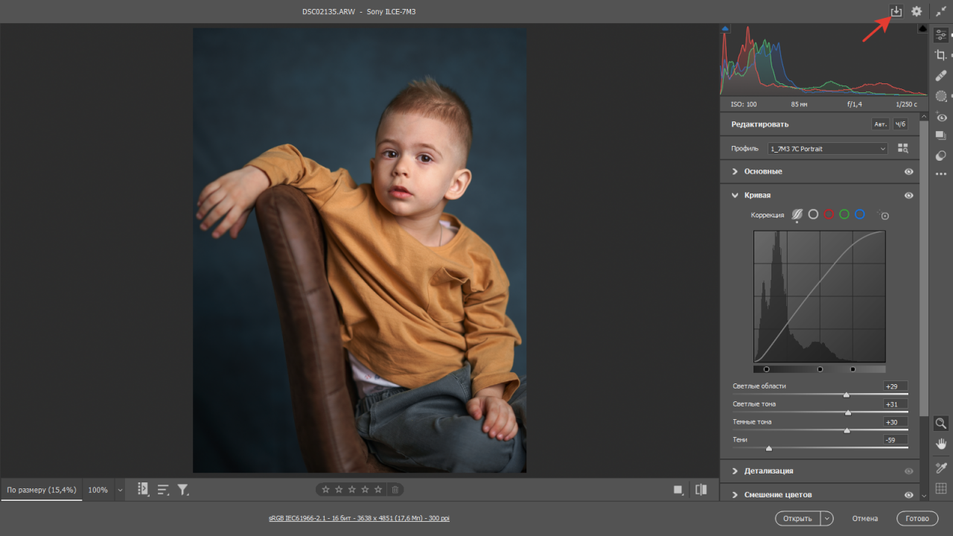Toggle the Кривая panel visibility eye
The image size is (953, 536).
coord(908,195)
